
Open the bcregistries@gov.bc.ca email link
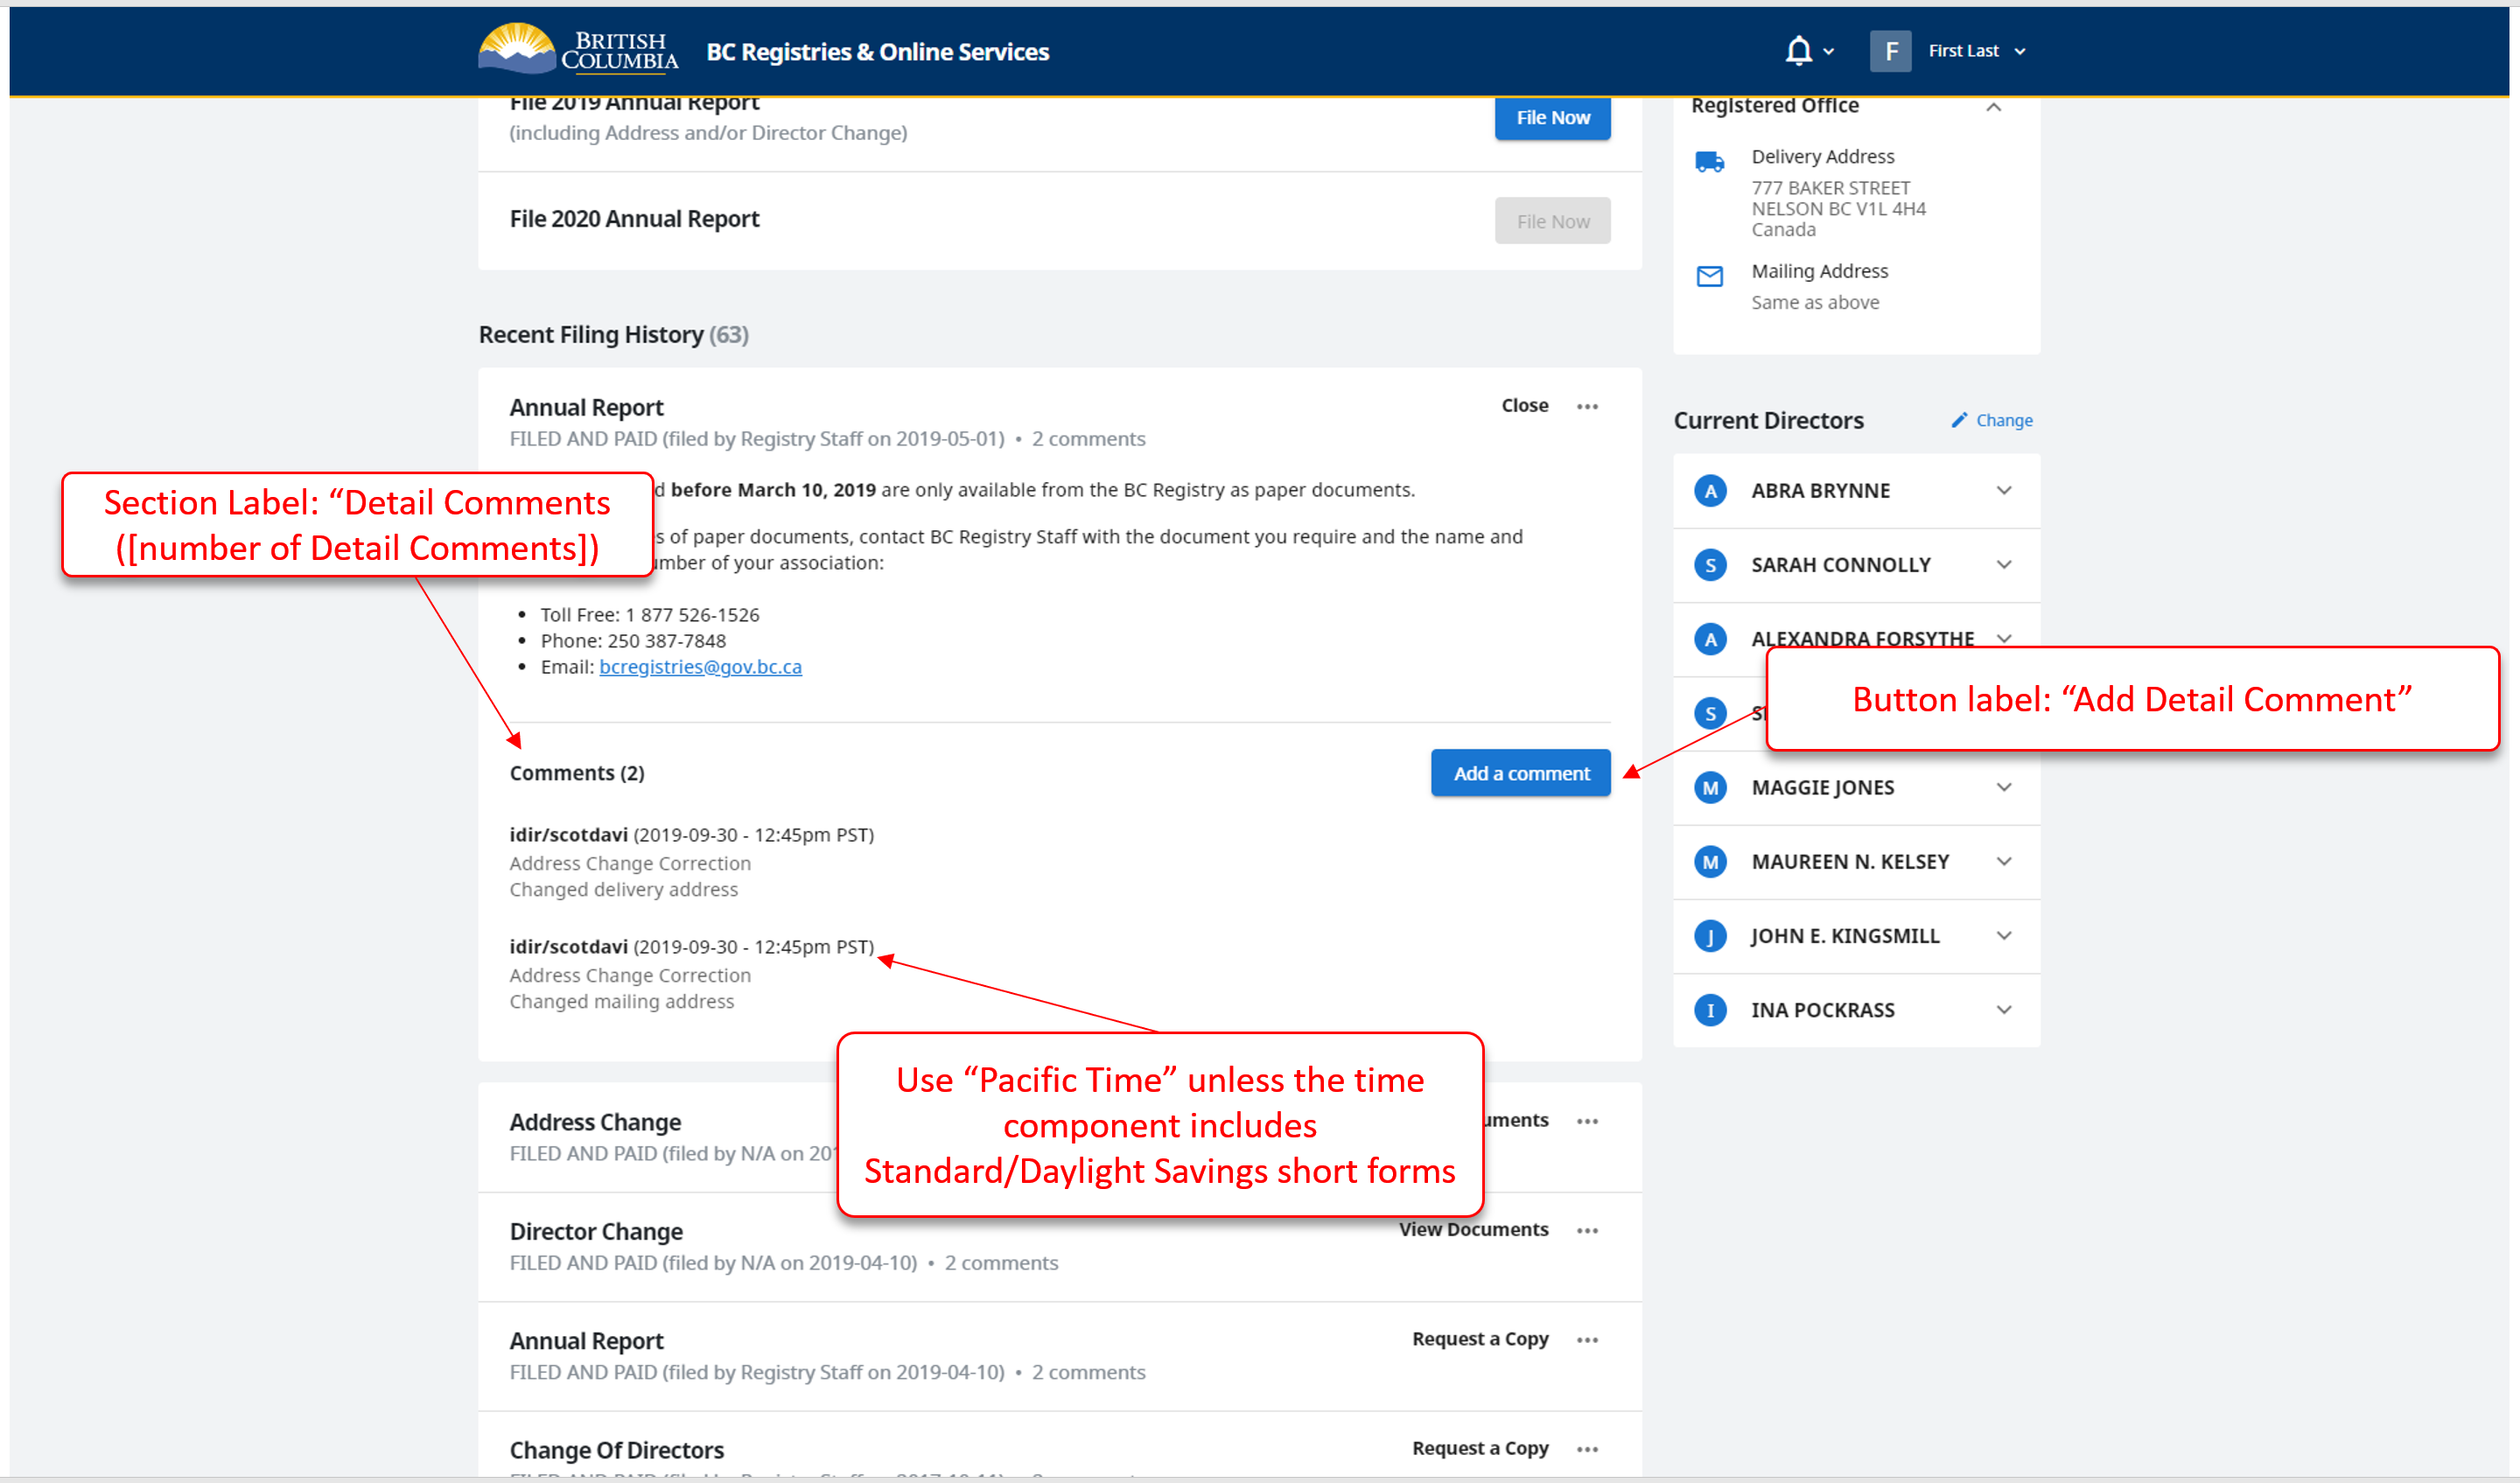700,667
